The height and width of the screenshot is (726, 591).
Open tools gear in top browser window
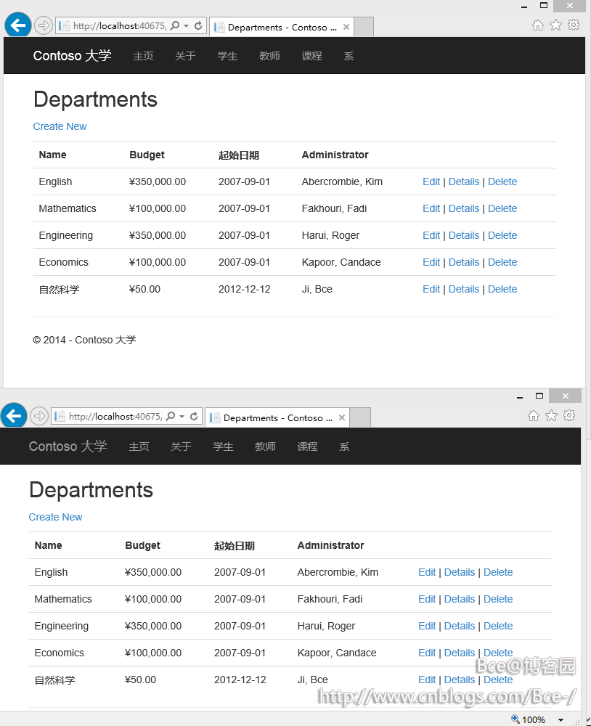[x=574, y=25]
